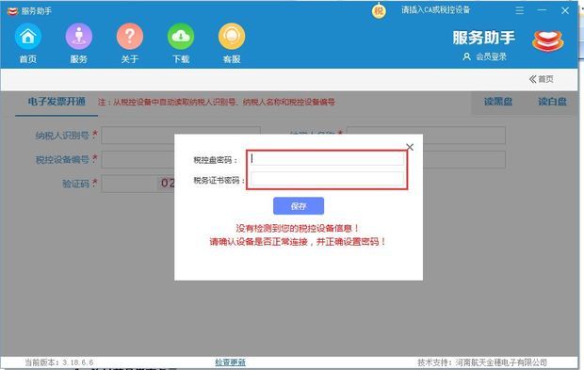This screenshot has width=584, height=370.
Task: Click the 当前版本 3.18.6.6 text
Action: [x=58, y=362]
